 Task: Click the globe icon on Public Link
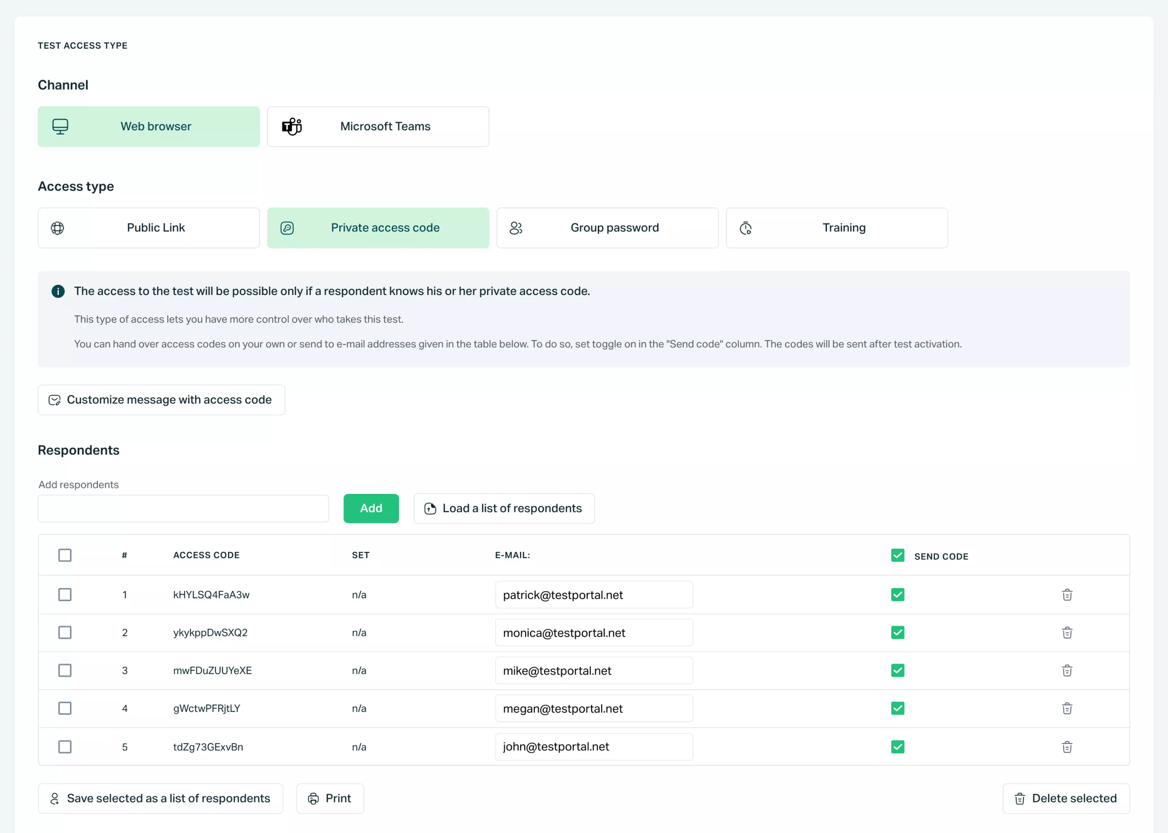57,228
